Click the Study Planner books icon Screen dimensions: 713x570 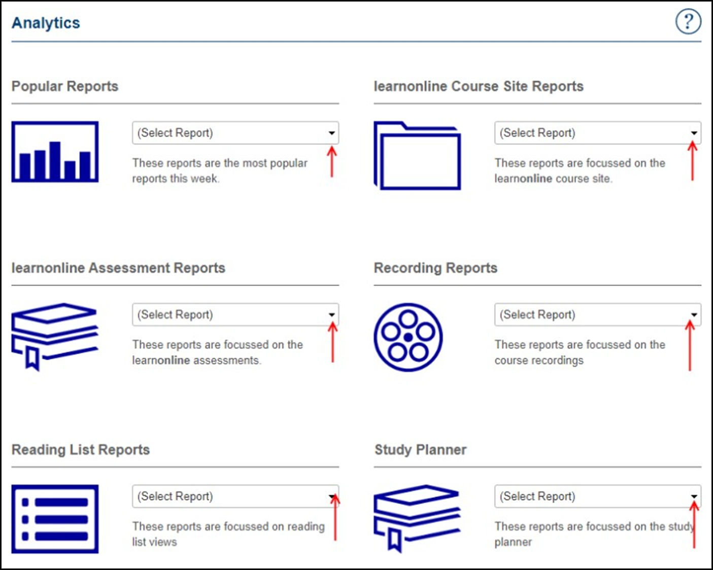click(x=417, y=518)
